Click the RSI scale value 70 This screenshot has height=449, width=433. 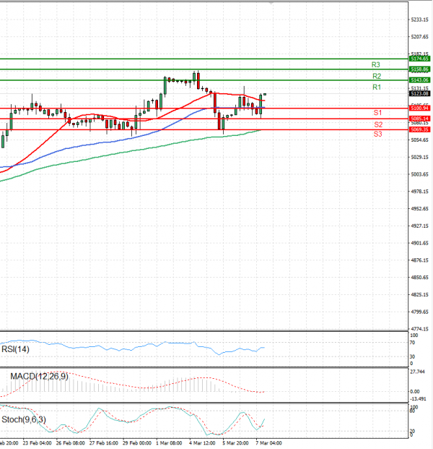point(412,343)
